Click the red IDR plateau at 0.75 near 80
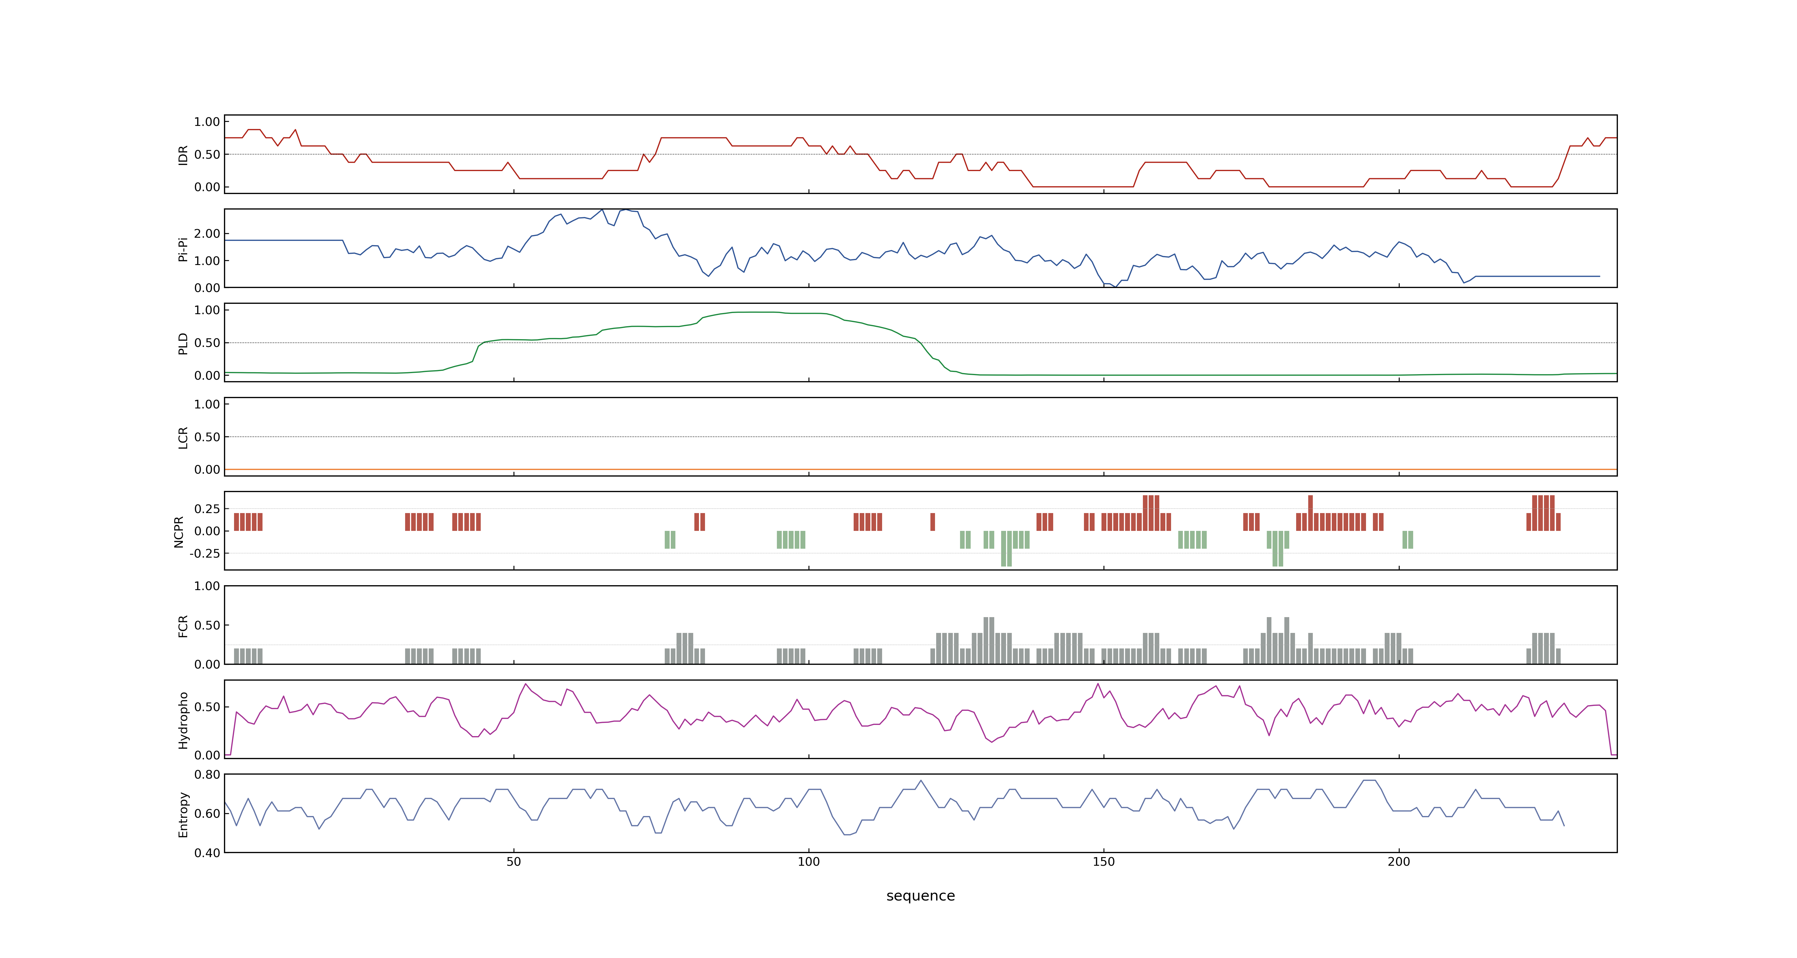1797x958 pixels. click(x=693, y=138)
